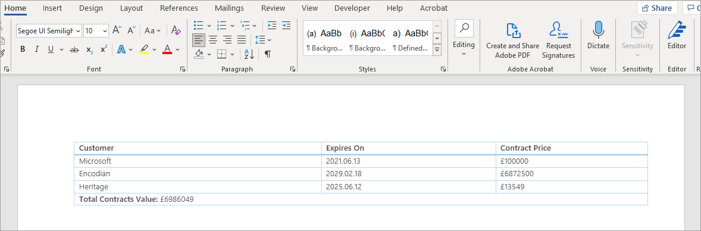Expand font color options arrow
Screen dimensions: 701x231
177,49
